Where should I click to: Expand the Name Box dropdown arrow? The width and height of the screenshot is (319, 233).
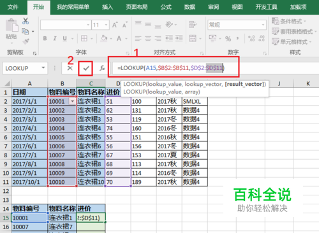[43, 68]
